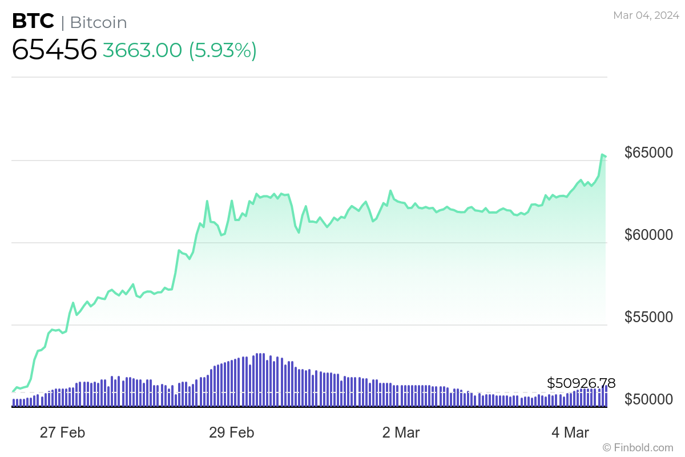Click the BTC ticker symbol
The image size is (685, 457).
pos(33,22)
